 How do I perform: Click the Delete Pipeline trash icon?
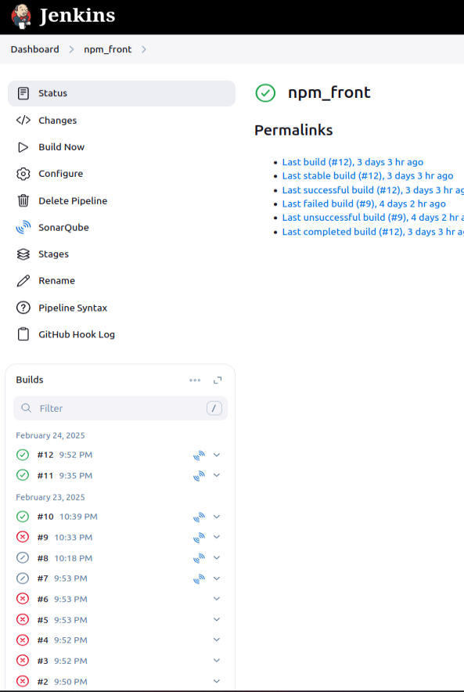23,200
